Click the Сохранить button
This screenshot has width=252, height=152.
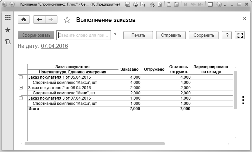[204, 35]
